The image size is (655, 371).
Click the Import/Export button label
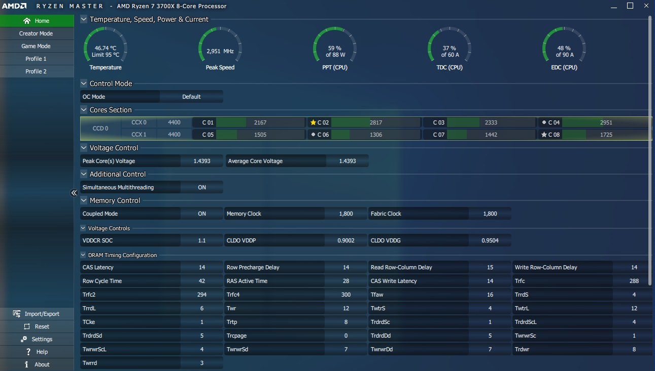coord(42,314)
